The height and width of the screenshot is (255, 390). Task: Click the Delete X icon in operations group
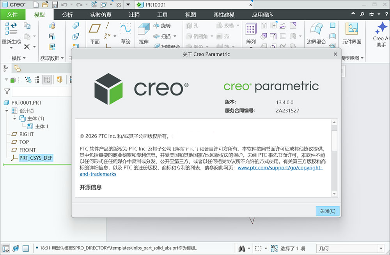27,46
